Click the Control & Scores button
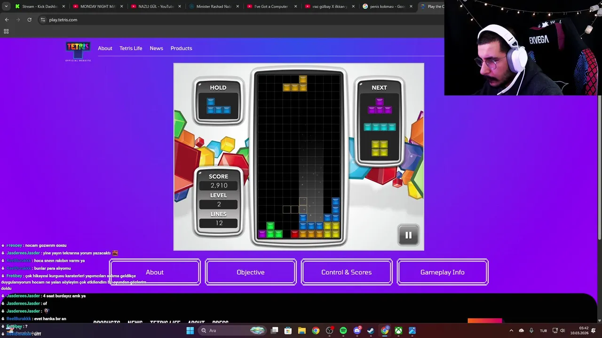This screenshot has height=338, width=602. 347,272
